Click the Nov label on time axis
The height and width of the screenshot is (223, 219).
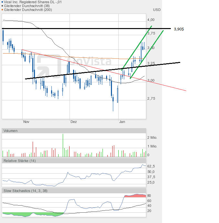[26, 122]
